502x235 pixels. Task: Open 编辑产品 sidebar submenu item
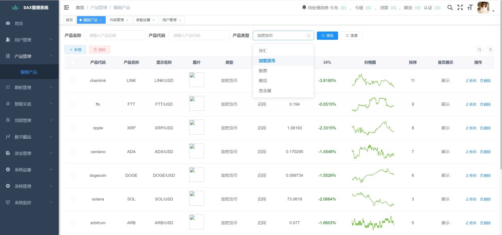[29, 72]
